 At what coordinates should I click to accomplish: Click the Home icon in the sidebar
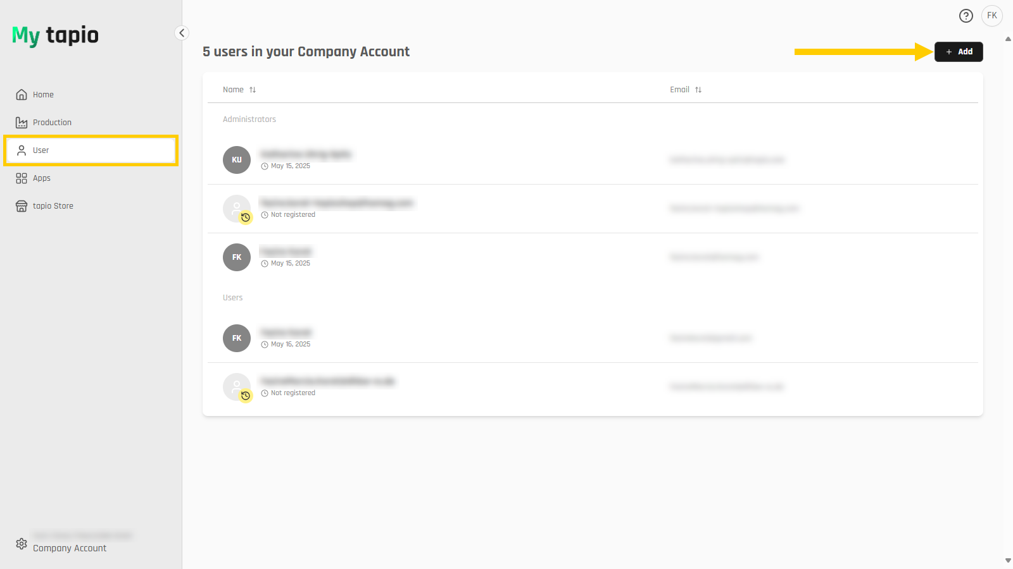click(22, 95)
